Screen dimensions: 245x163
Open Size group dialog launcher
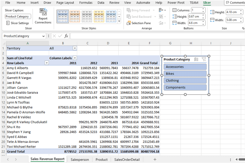[x=243, y=28]
